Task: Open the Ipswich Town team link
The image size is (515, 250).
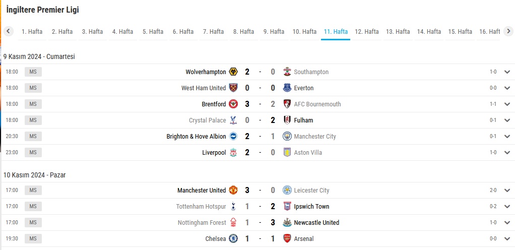Action: (x=311, y=206)
